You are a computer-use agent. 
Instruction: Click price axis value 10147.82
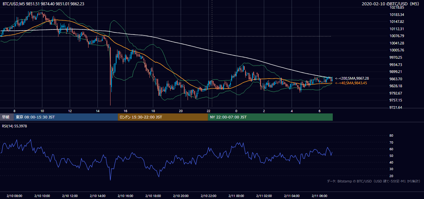point(397,22)
